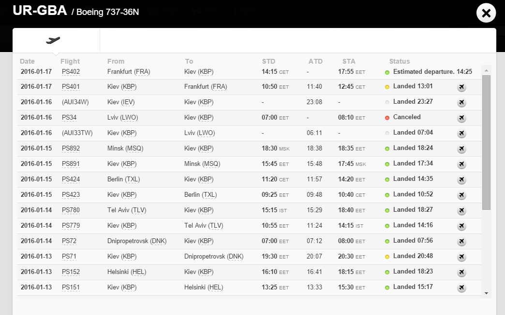
Task: Open playback for PS151 Helsinki flight
Action: pos(461,288)
